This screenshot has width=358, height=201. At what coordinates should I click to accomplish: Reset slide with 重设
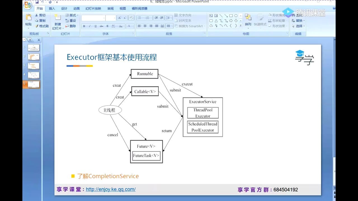pyautogui.click(x=71, y=21)
